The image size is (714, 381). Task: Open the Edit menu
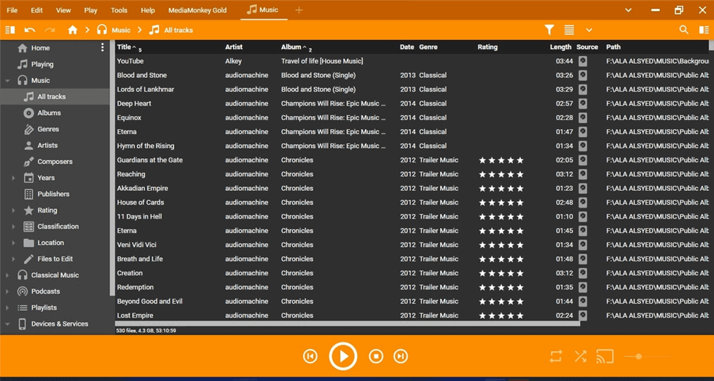pos(37,10)
